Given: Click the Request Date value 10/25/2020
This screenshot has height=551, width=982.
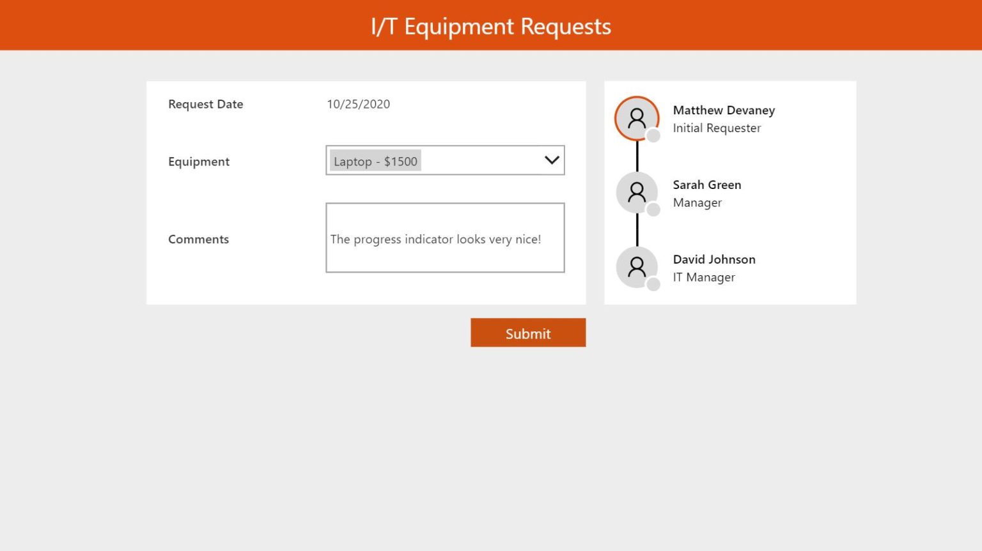Looking at the screenshot, I should point(359,103).
